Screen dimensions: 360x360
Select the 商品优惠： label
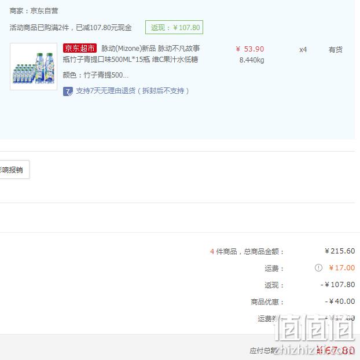tap(267, 302)
